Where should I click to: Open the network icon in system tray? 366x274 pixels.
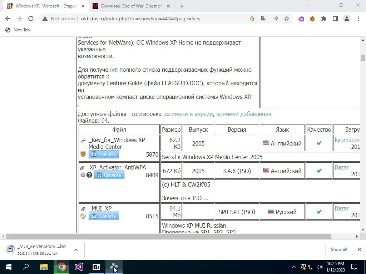coord(311,267)
